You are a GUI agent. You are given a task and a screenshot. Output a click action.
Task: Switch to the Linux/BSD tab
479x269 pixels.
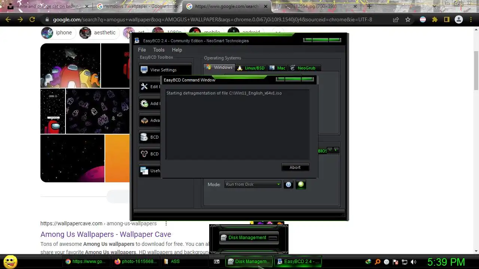251,68
